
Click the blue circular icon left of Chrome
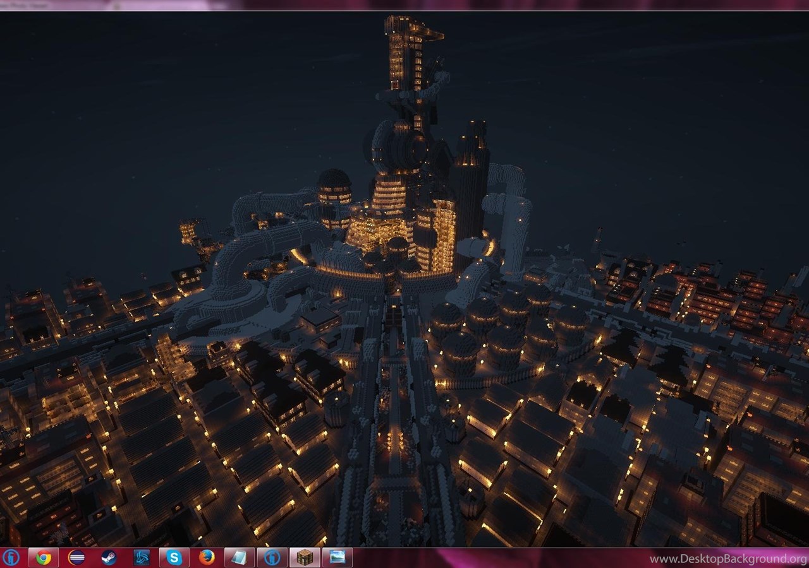point(11,557)
